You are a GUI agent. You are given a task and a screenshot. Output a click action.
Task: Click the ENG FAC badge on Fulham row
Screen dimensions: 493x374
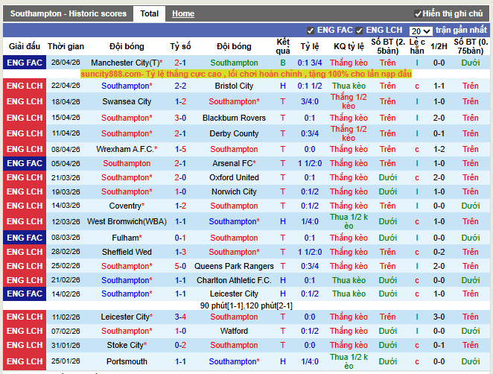[25, 238]
